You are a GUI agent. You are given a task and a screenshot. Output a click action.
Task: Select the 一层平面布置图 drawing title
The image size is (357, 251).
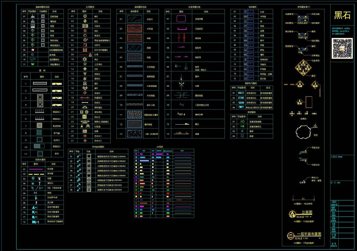[x=304, y=236]
